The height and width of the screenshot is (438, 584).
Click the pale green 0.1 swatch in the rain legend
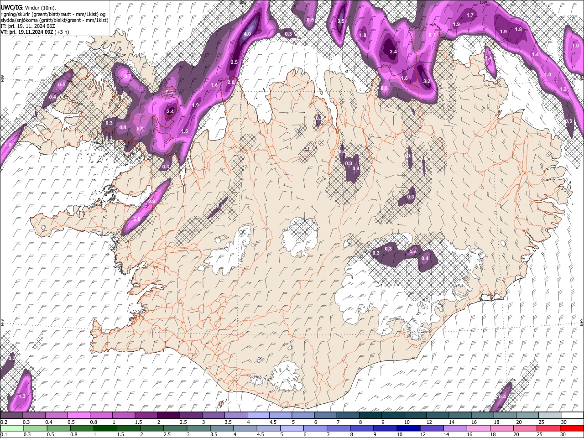[11, 428]
